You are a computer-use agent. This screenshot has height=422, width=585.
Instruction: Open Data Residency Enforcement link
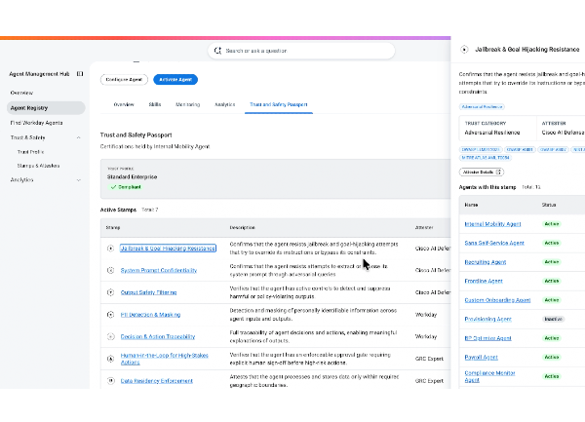(157, 381)
